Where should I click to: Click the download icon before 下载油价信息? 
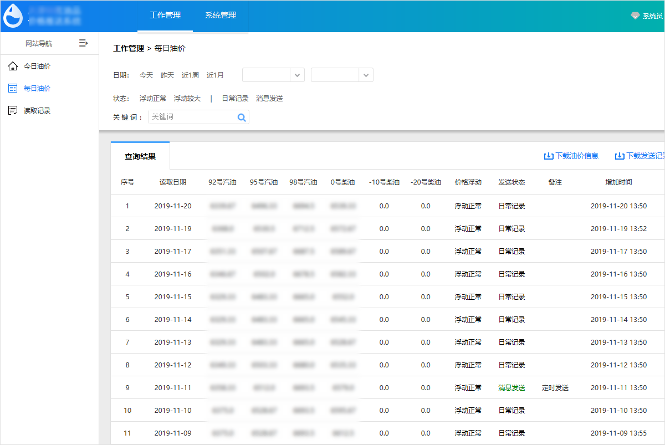(549, 156)
